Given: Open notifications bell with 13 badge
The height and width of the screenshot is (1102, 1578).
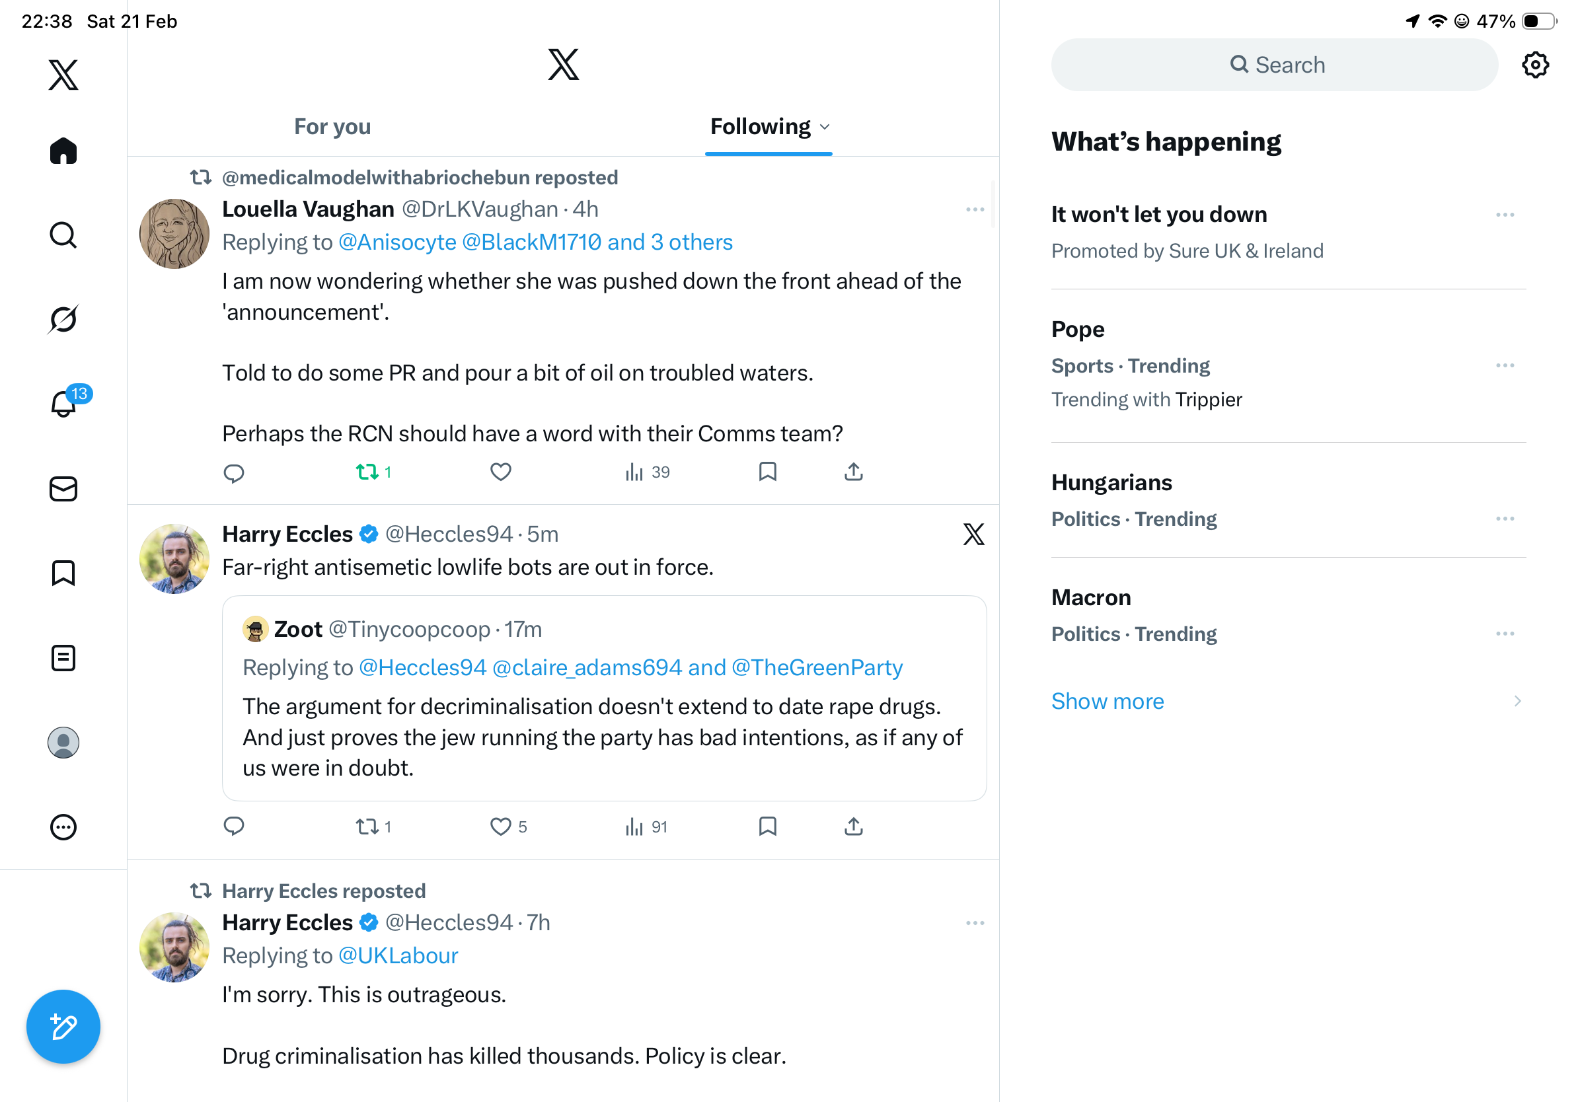Looking at the screenshot, I should pos(65,403).
